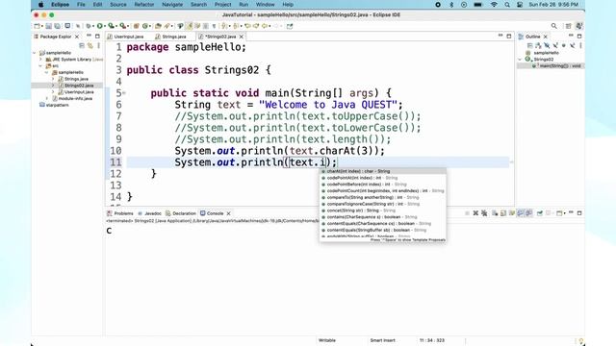
Task: Click on code line 6 text variable
Action: (x=229, y=105)
